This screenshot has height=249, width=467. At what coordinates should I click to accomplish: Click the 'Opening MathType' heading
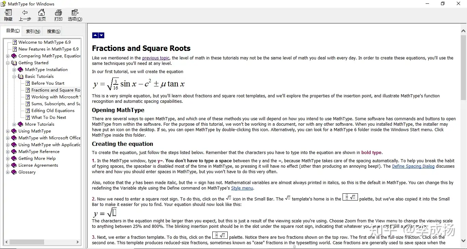point(118,110)
